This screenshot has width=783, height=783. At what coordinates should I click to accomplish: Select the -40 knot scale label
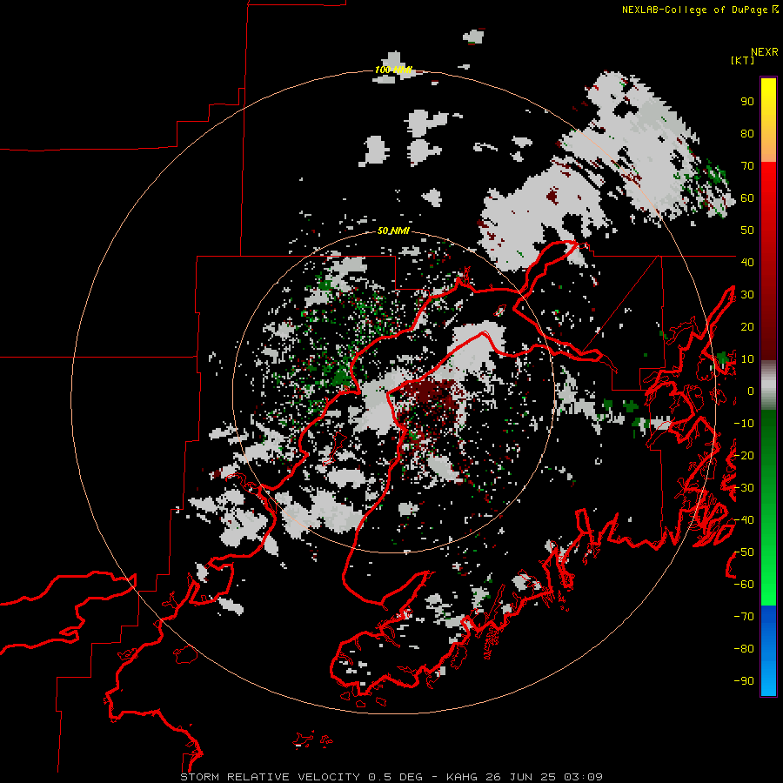744,520
